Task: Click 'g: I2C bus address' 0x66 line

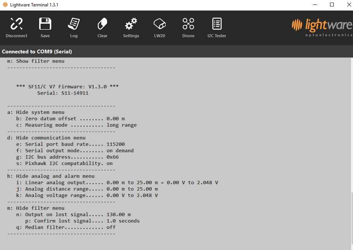Action: (x=67, y=157)
